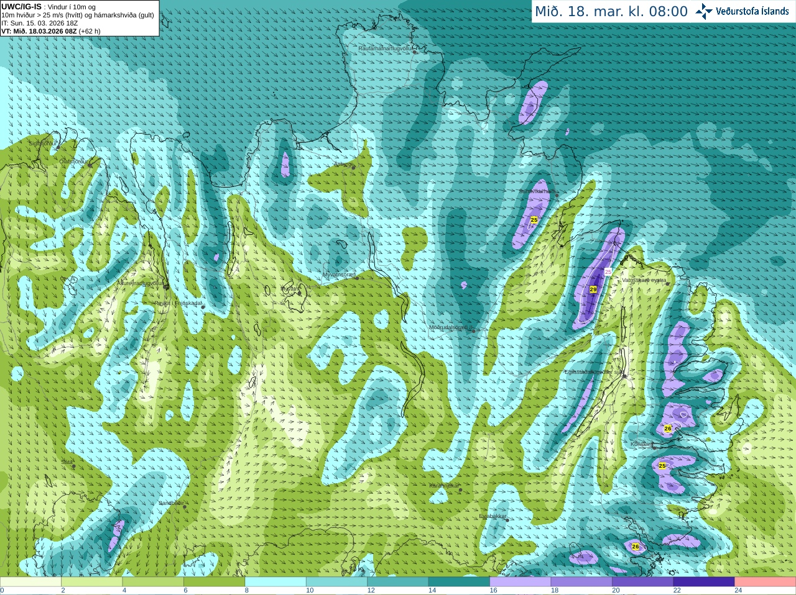The image size is (796, 595).
Task: Click the yellow 25 marker below Sandvíkurheiði
Action: (x=534, y=220)
